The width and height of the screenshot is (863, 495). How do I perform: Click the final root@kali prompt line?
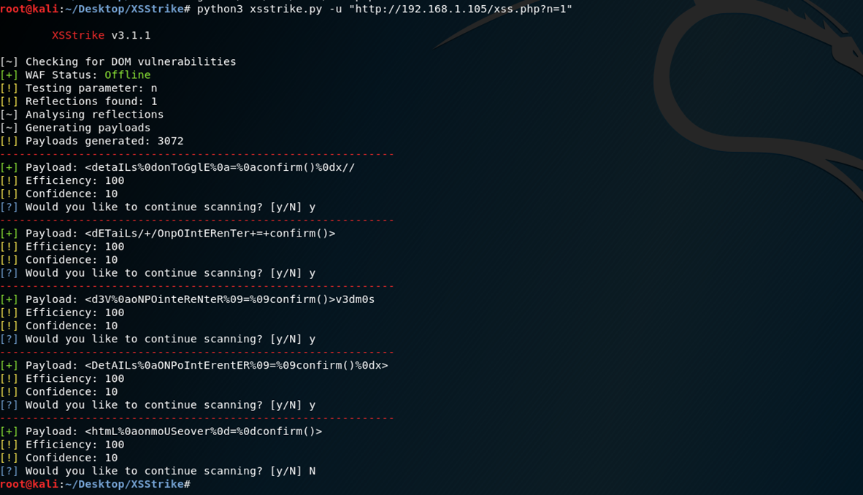coord(95,485)
